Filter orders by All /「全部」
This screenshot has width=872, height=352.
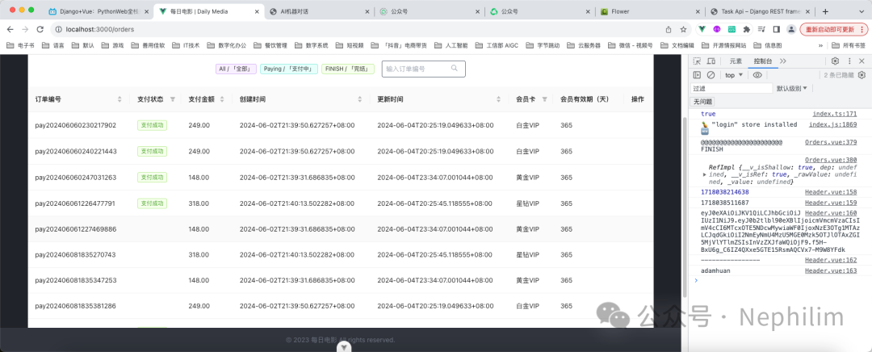pyautogui.click(x=237, y=69)
